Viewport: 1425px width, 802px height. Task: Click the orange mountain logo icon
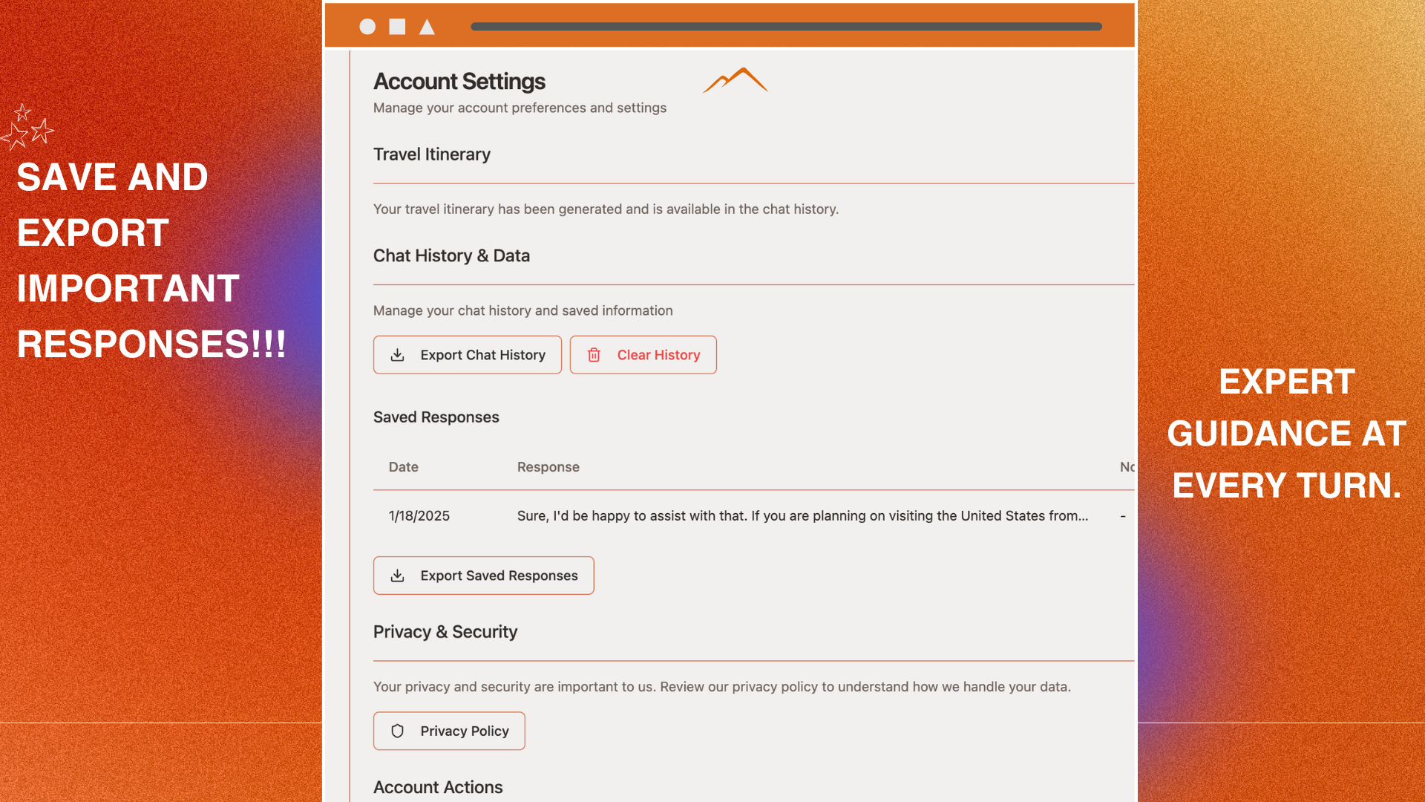[736, 80]
